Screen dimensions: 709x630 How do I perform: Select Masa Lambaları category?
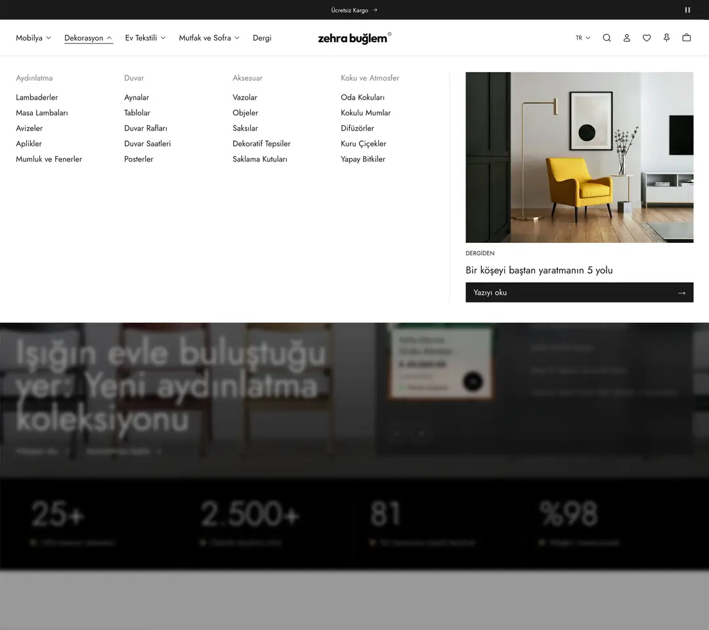point(42,113)
